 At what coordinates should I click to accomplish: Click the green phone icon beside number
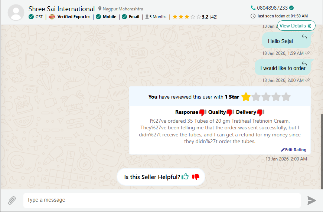coord(253,8)
